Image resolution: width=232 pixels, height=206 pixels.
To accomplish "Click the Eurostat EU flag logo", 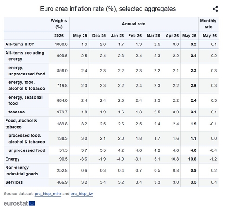I will click(32, 203).
